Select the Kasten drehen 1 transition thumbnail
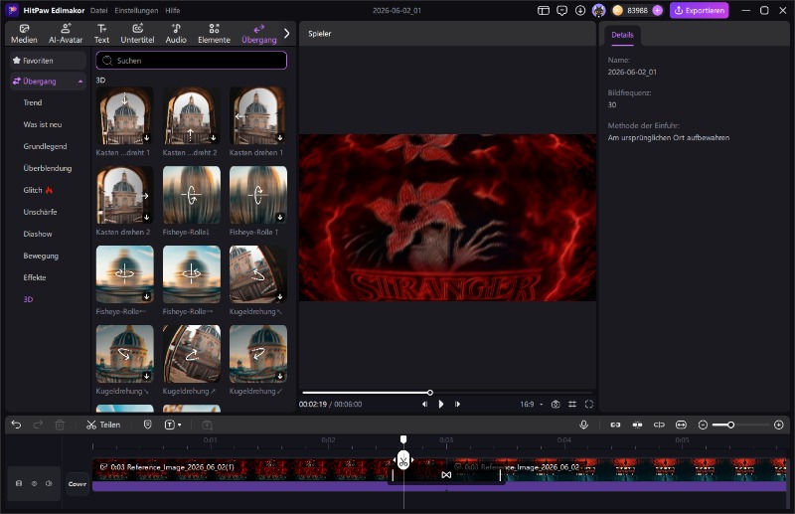 258,115
